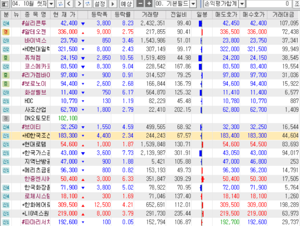Sort by 종목명 column header
The height and width of the screenshot is (226, 300).
coord(36,15)
